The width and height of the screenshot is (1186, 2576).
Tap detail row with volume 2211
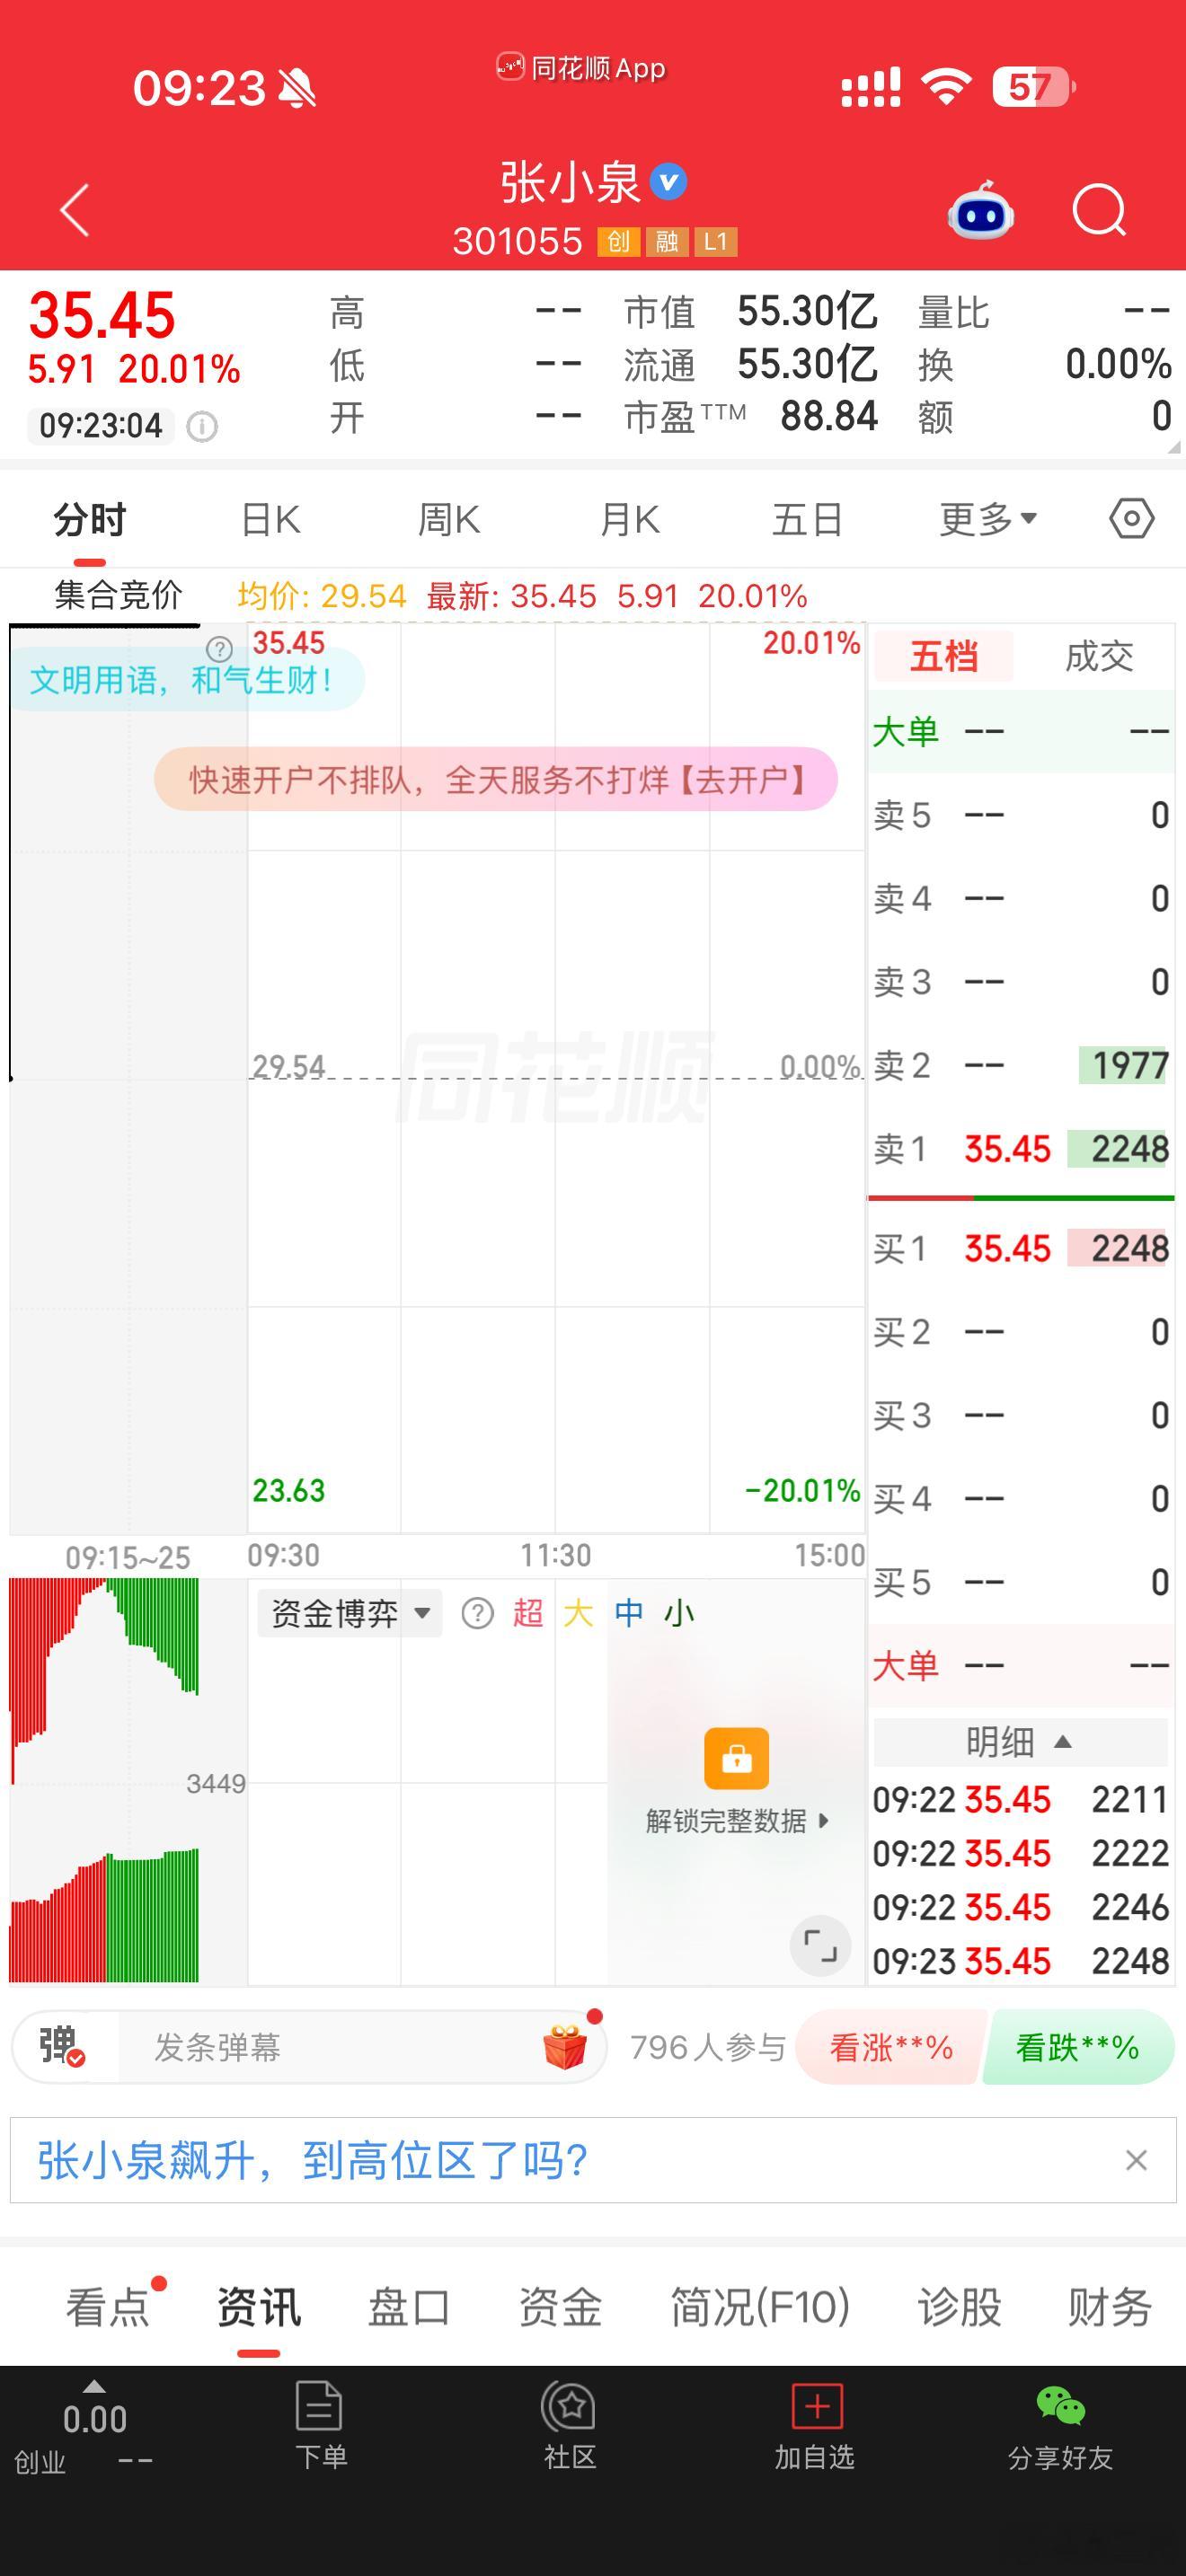(x=1020, y=1800)
